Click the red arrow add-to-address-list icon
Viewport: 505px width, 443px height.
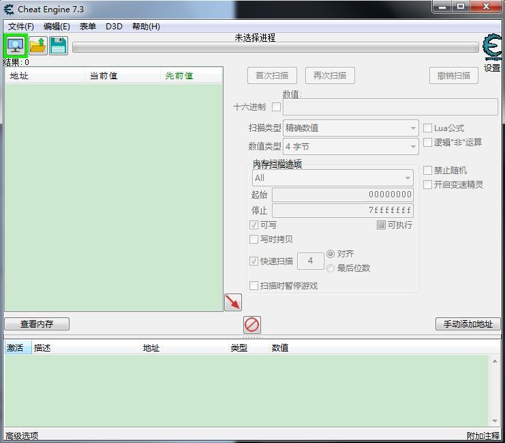(233, 302)
